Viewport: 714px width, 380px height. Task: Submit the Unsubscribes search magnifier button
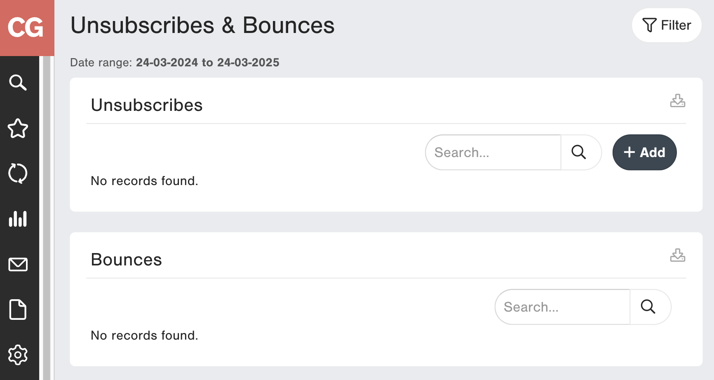(579, 152)
